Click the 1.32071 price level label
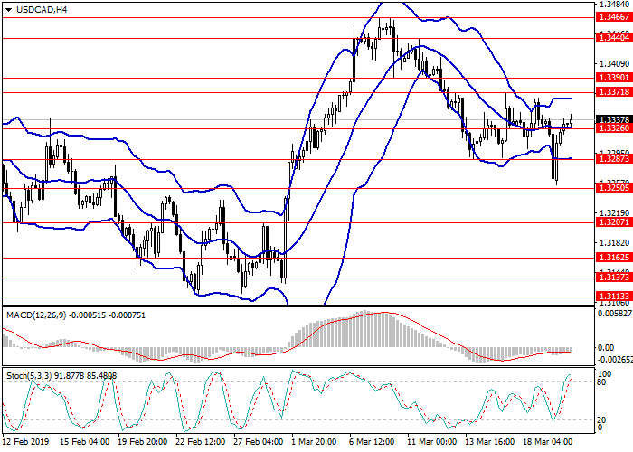Image resolution: width=633 pixels, height=452 pixels. (x=613, y=221)
